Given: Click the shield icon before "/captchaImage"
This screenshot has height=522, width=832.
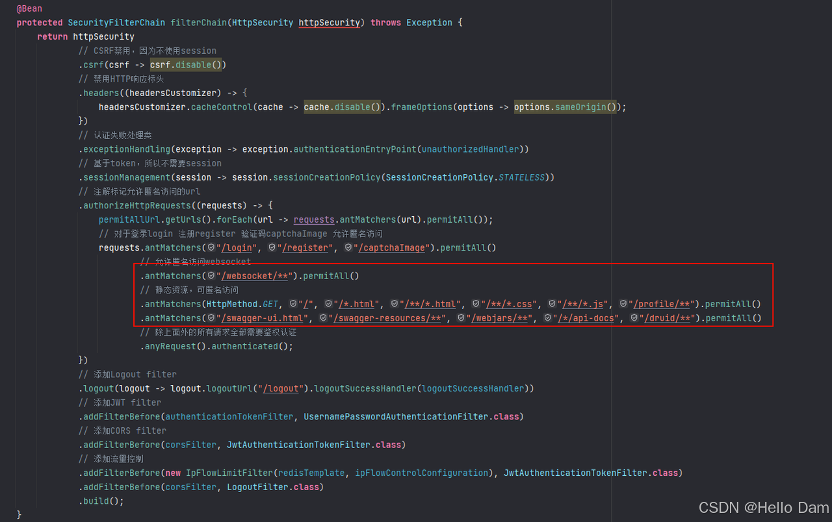Looking at the screenshot, I should tap(348, 247).
